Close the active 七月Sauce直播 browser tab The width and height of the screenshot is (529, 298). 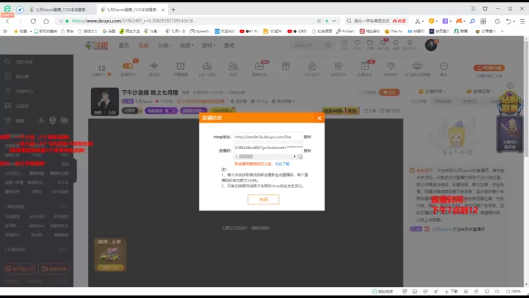click(163, 10)
